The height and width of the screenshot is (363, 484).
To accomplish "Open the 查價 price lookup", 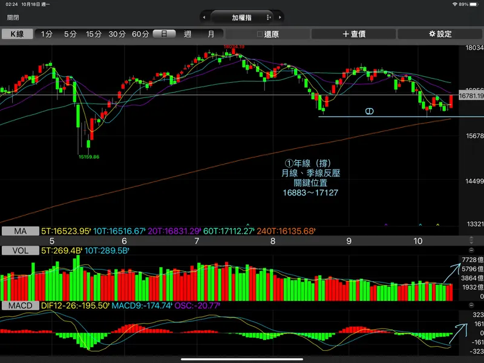I will 354,34.
